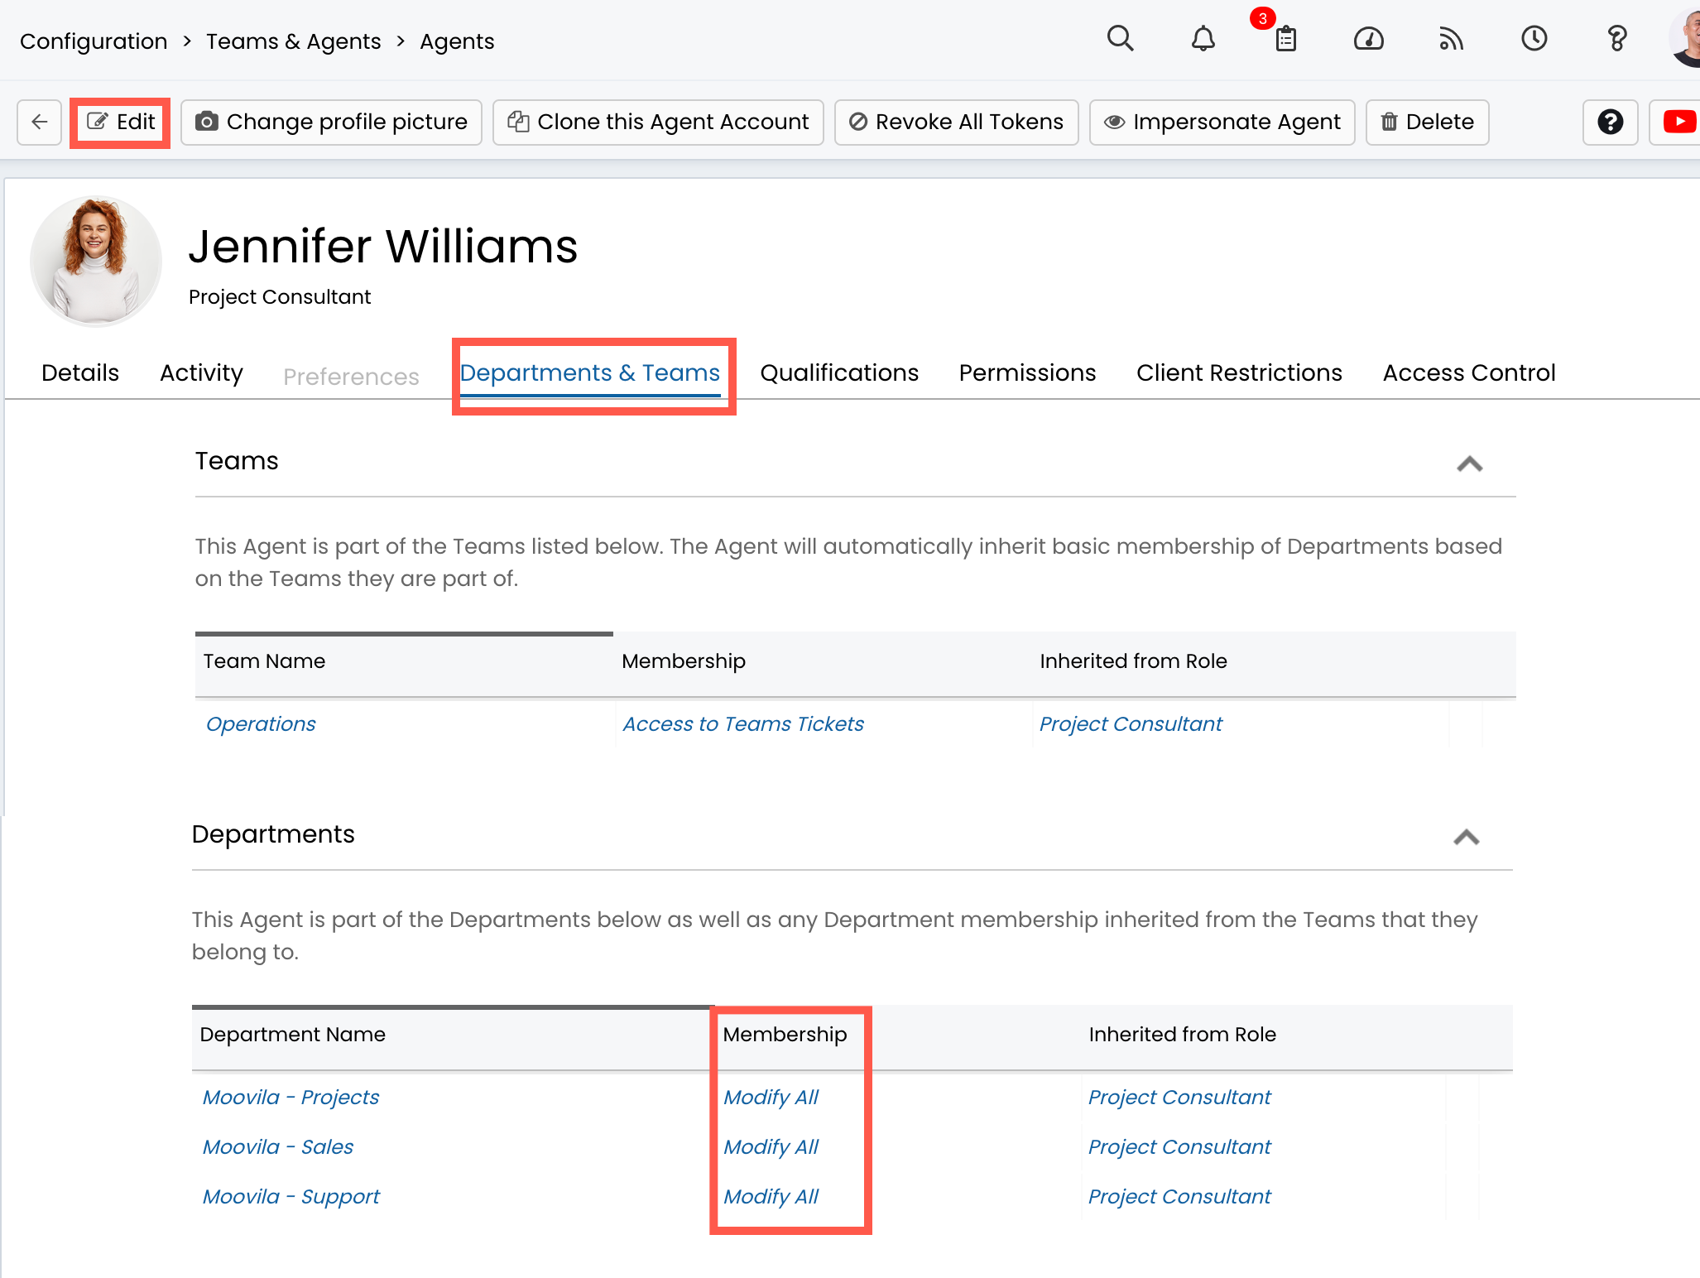The width and height of the screenshot is (1700, 1278).
Task: Open the clipboard tasks icon with badge
Action: coord(1285,39)
